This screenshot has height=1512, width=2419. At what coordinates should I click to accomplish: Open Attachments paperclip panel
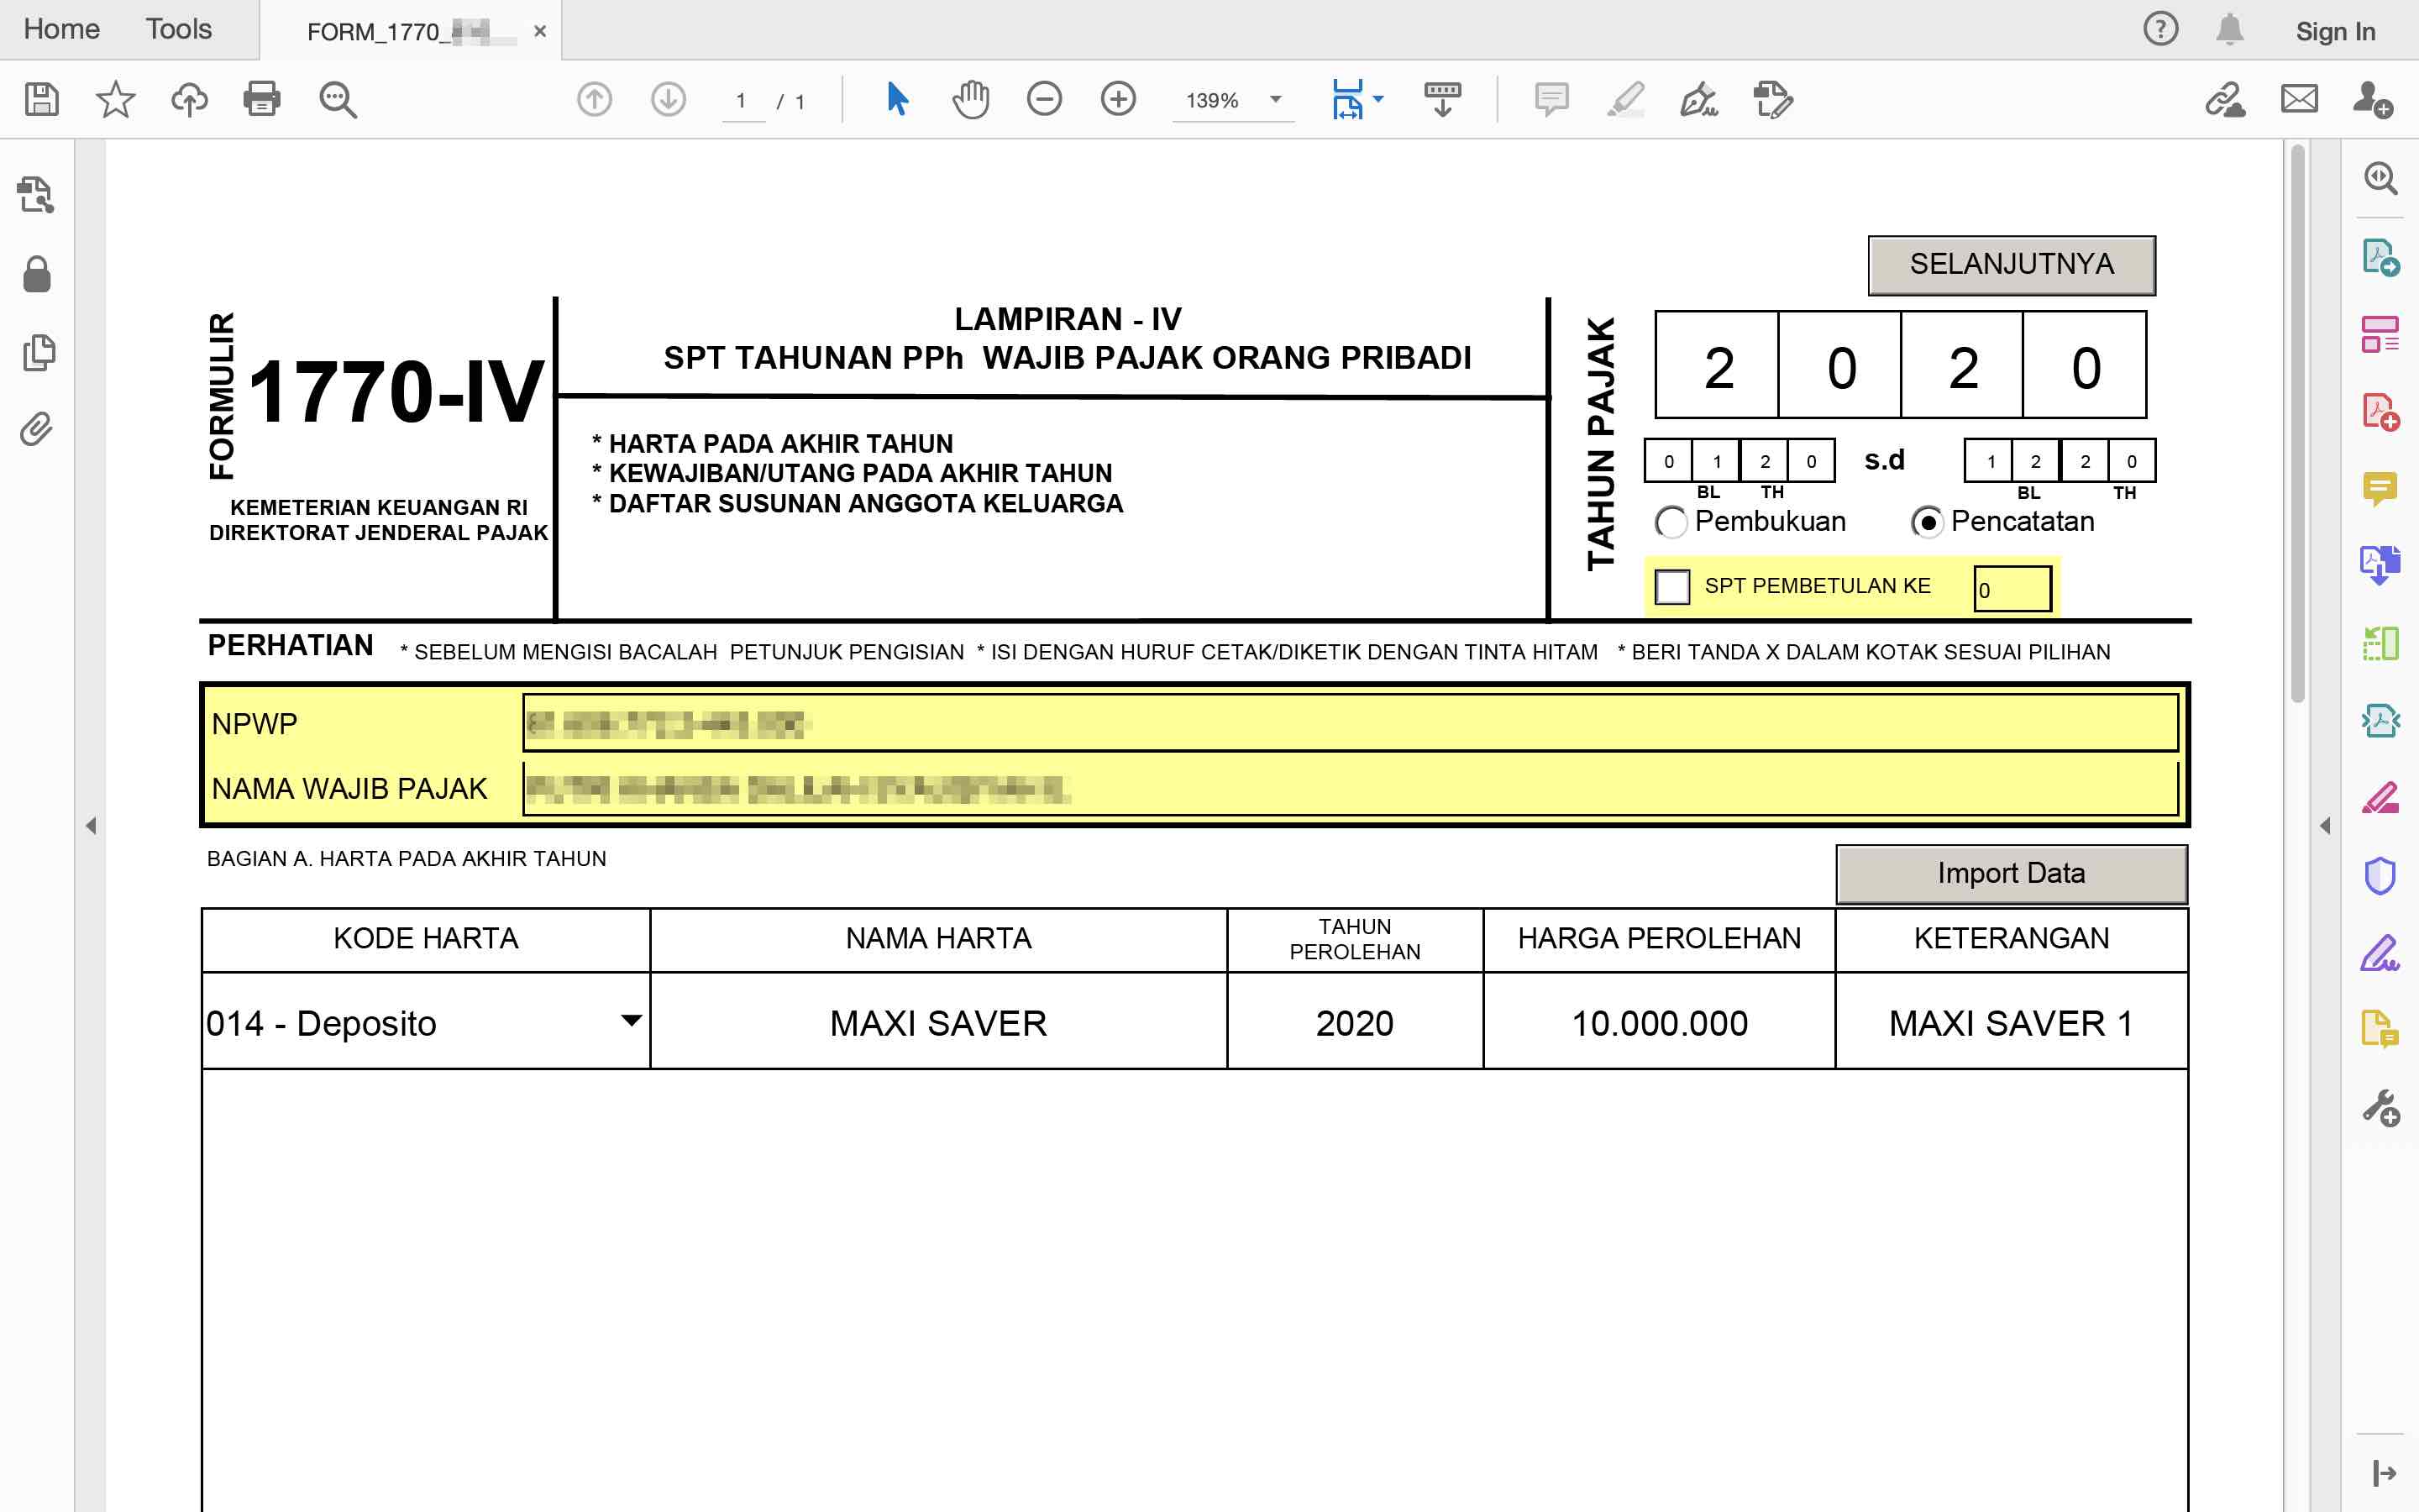[37, 429]
